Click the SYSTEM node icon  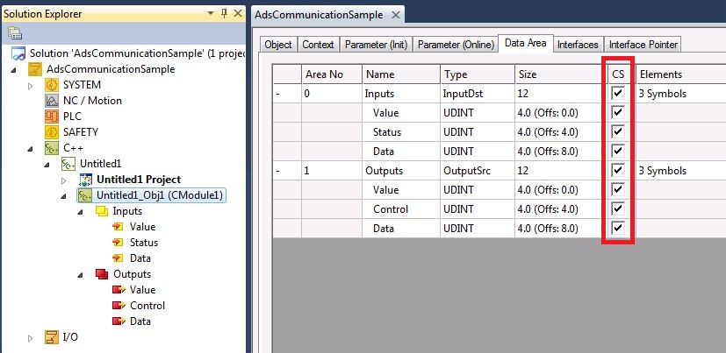click(x=52, y=85)
